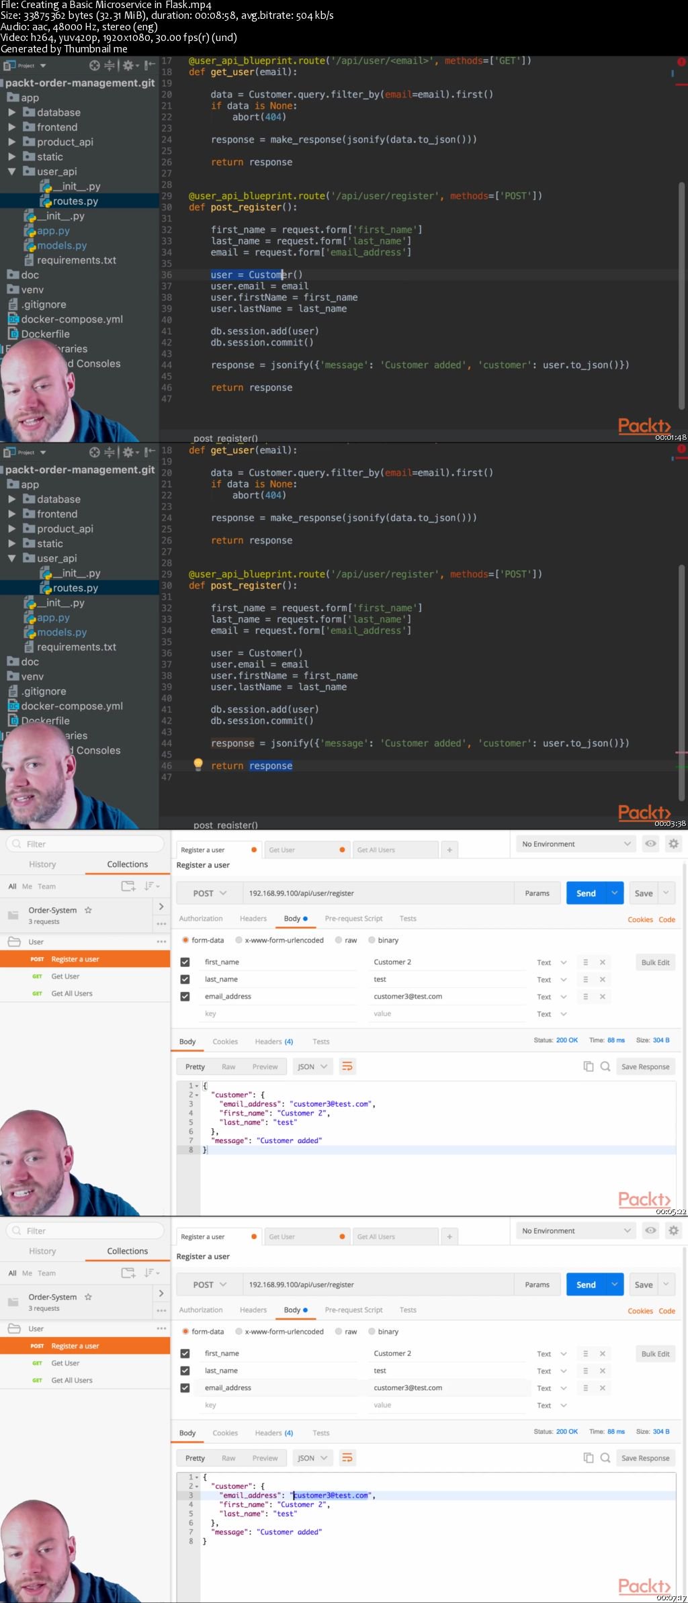688x1603 pixels.
Task: Click Send button in 00:07:17 frame
Action: coord(586,1285)
